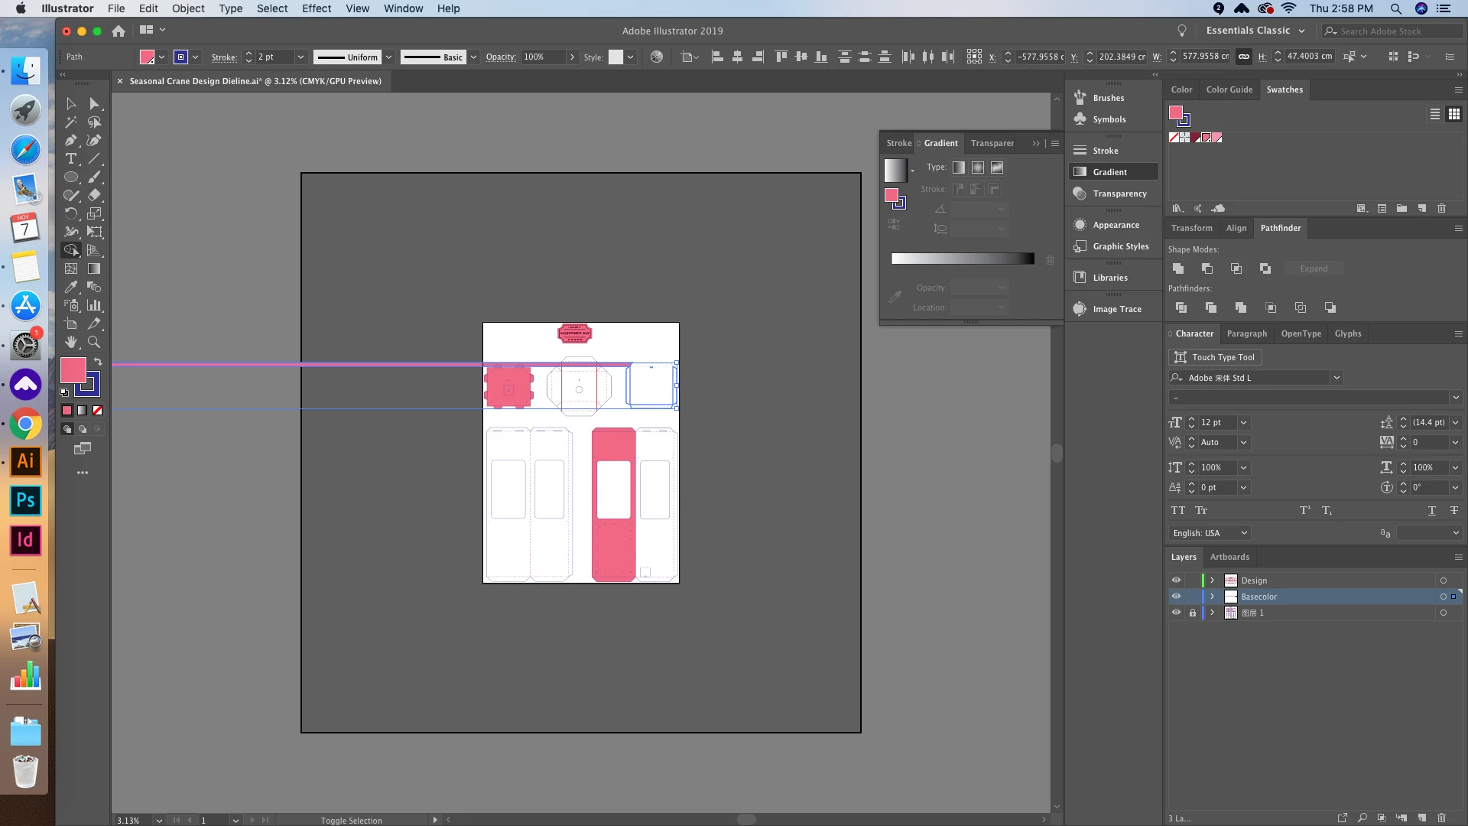Expand the Design layer contents
The image size is (1468, 826).
(1212, 580)
